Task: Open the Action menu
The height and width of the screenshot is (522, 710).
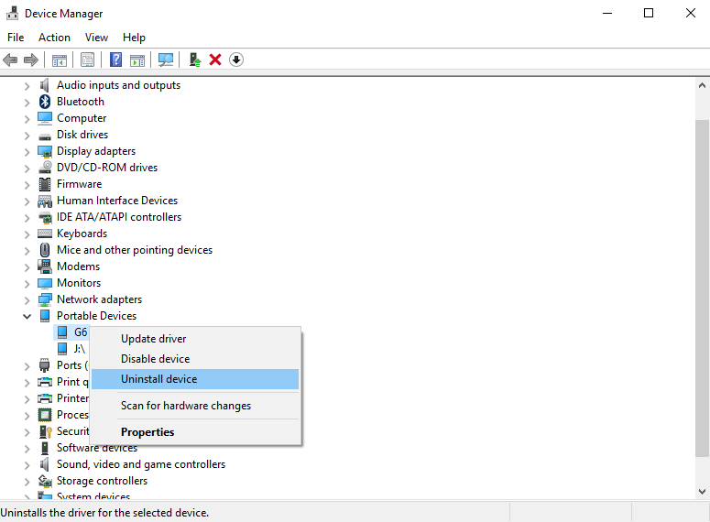Action: (54, 38)
